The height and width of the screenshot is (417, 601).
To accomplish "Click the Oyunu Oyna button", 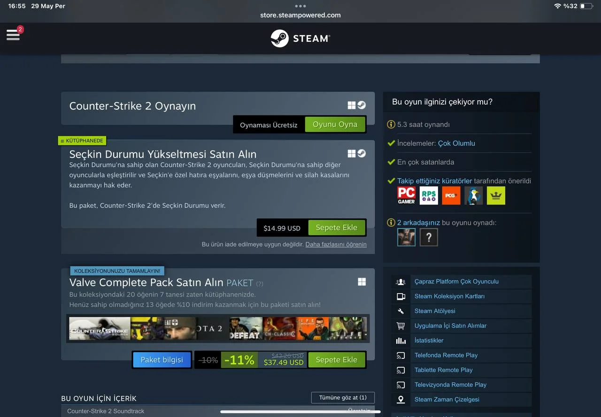I will point(335,124).
